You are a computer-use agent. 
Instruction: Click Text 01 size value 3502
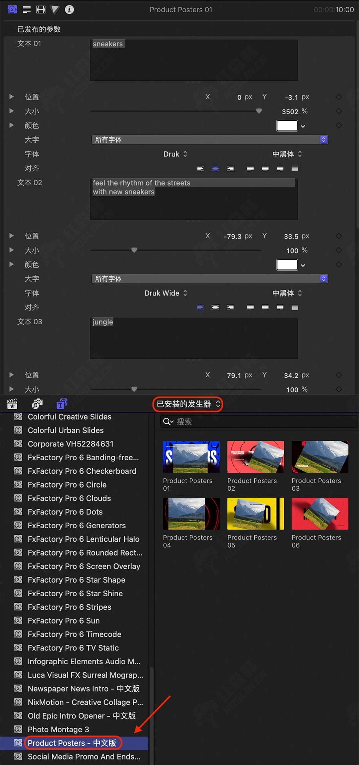290,111
